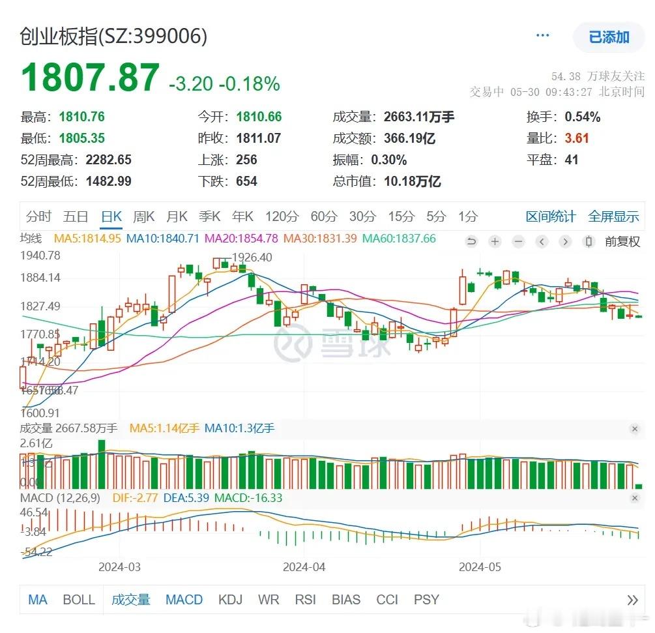Switch to the 周K weekly chart tab
655x633 pixels.
pyautogui.click(x=143, y=216)
